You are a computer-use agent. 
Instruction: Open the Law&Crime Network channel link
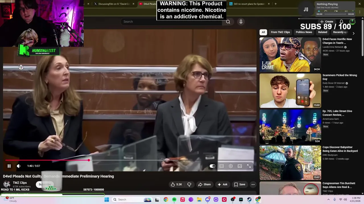(x=333, y=47)
